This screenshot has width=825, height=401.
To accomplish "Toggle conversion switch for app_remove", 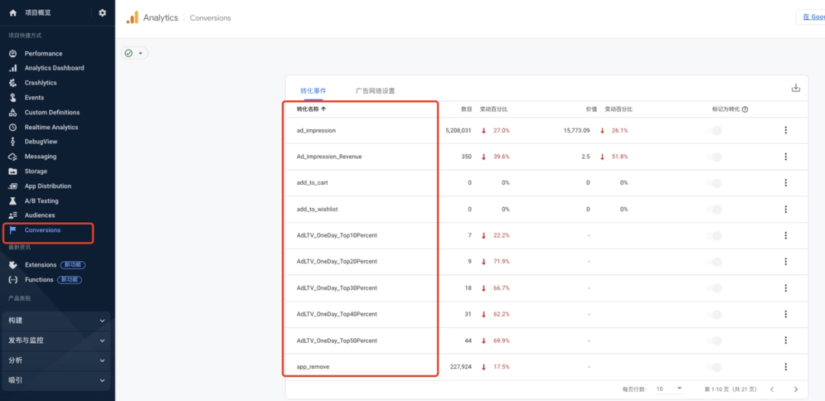I will pyautogui.click(x=714, y=367).
